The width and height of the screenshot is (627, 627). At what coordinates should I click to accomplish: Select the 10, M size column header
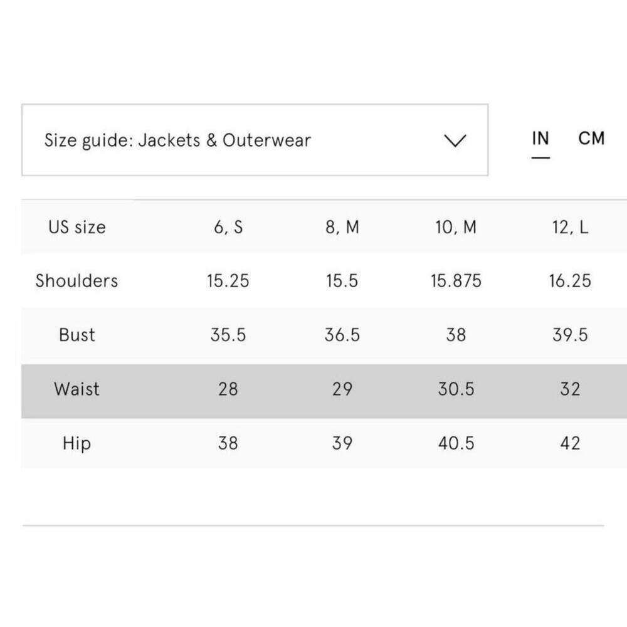pyautogui.click(x=456, y=227)
